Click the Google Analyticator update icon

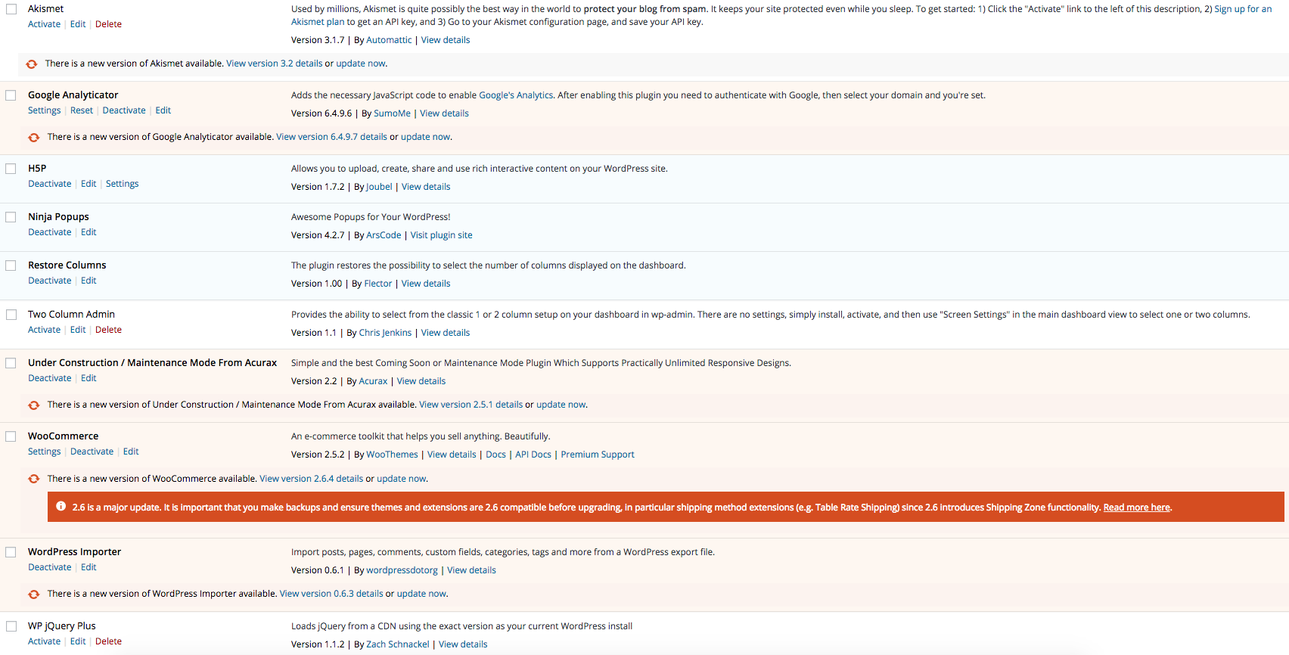[34, 138]
